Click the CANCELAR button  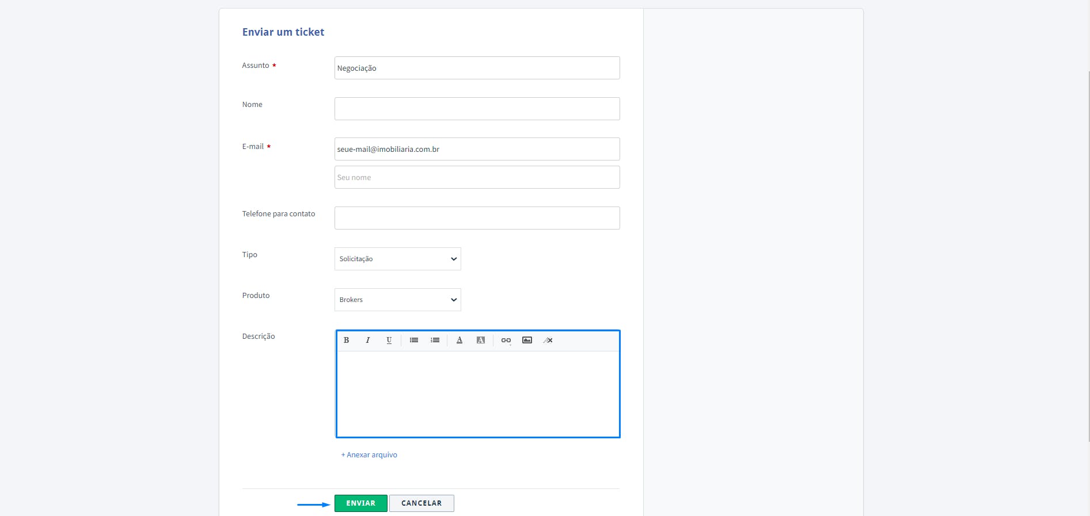pos(421,503)
